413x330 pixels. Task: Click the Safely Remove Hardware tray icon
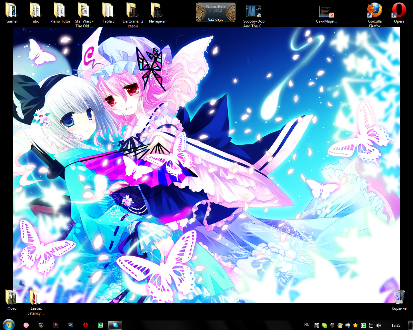(x=348, y=325)
